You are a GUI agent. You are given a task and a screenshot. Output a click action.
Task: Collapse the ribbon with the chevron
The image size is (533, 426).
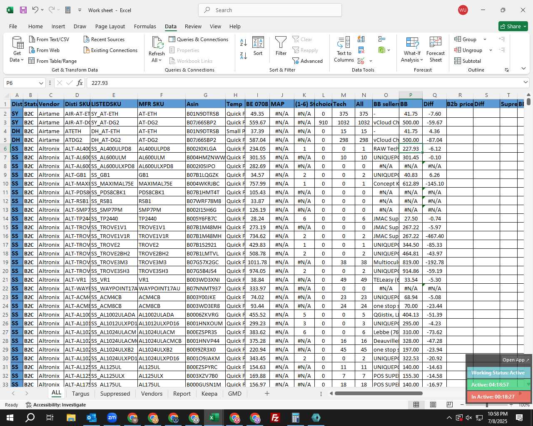click(523, 69)
